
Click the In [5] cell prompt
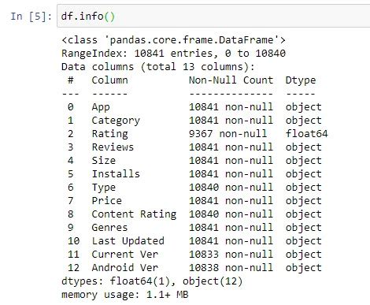tap(31, 17)
